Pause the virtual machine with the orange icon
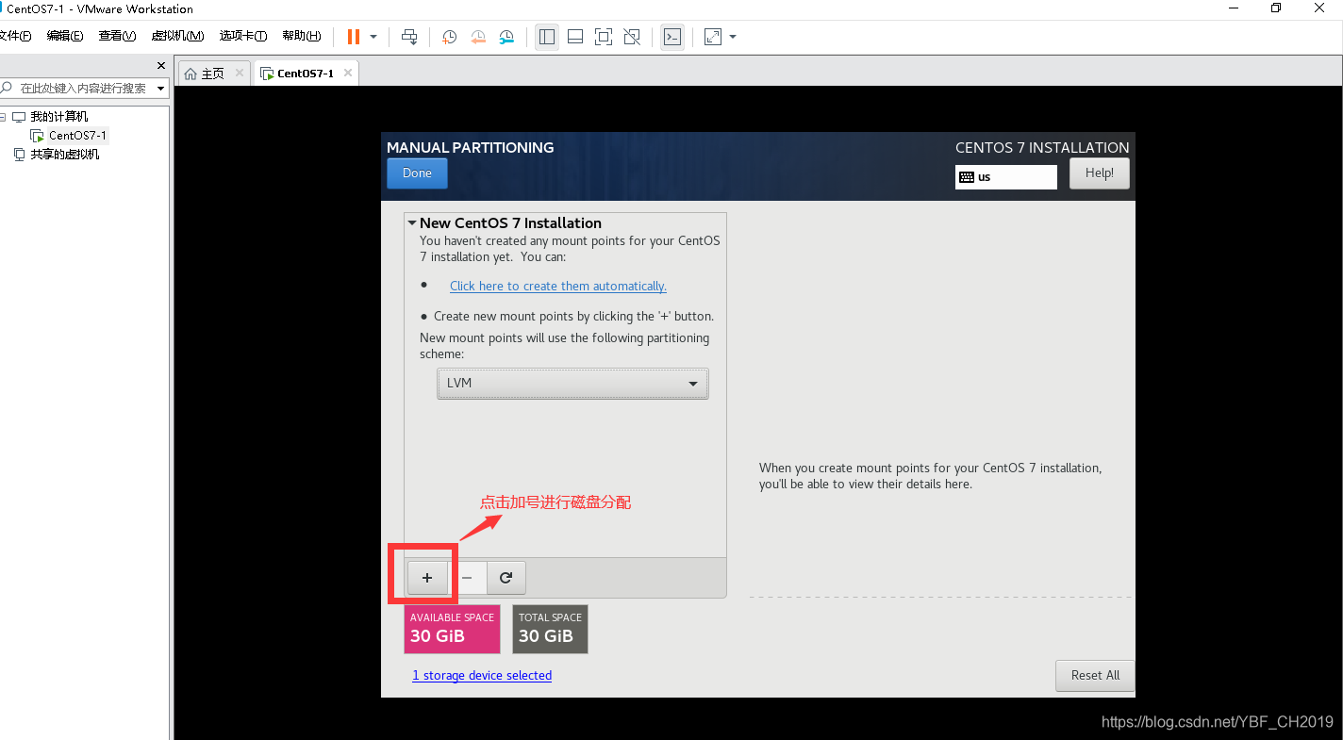Viewport: 1343px width, 740px height. tap(354, 37)
